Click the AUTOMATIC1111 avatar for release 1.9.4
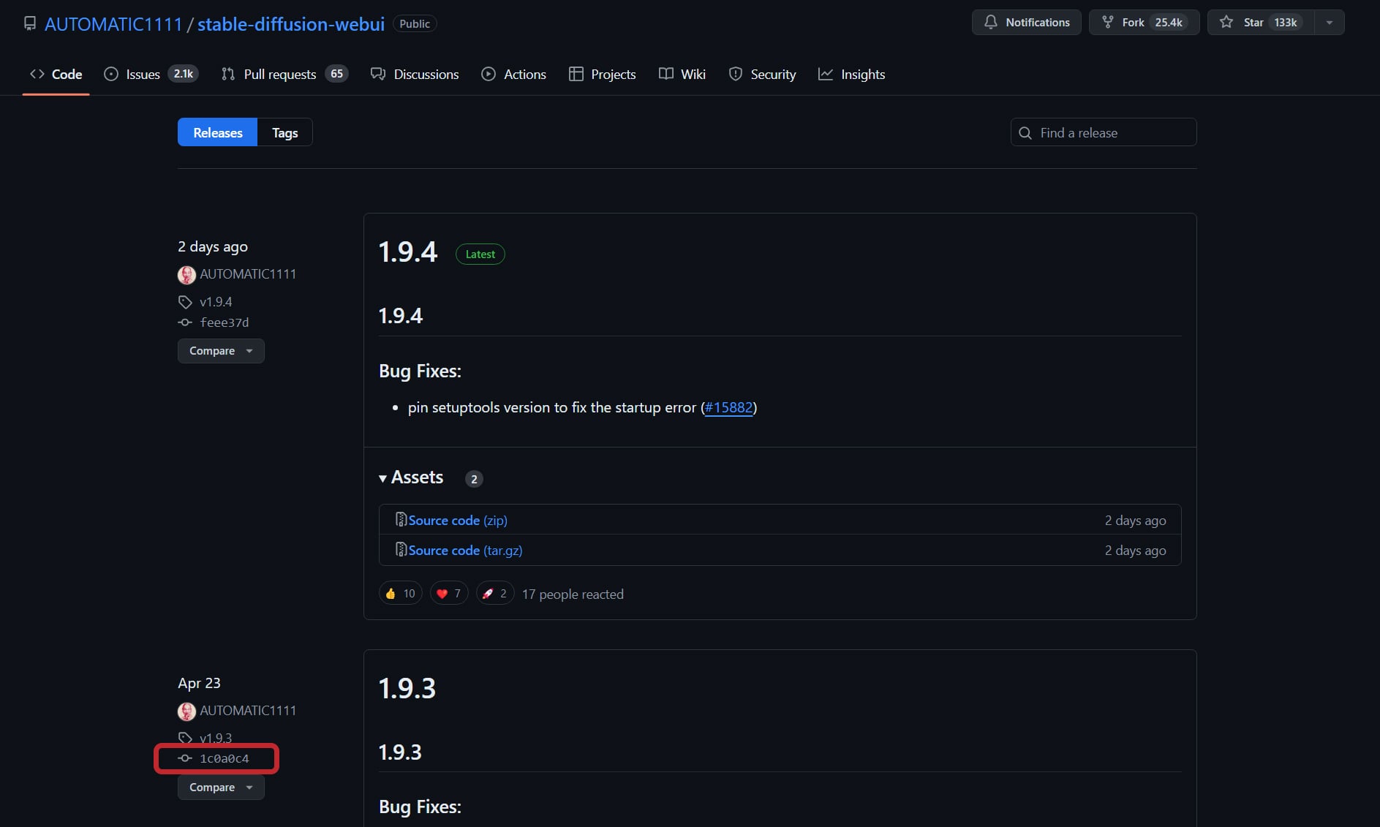Image resolution: width=1380 pixels, height=827 pixels. click(186, 275)
